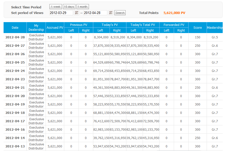This screenshot has width=225, height=151.
Task: Click Today's Total PV Left value 57,446,350
Action: pos(135,96)
